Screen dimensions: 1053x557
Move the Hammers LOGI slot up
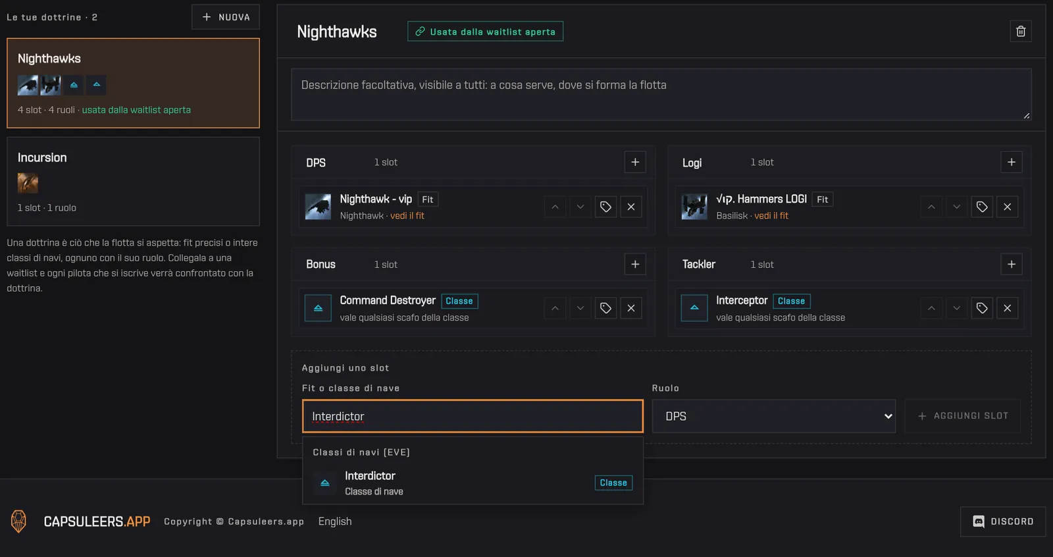tap(931, 207)
